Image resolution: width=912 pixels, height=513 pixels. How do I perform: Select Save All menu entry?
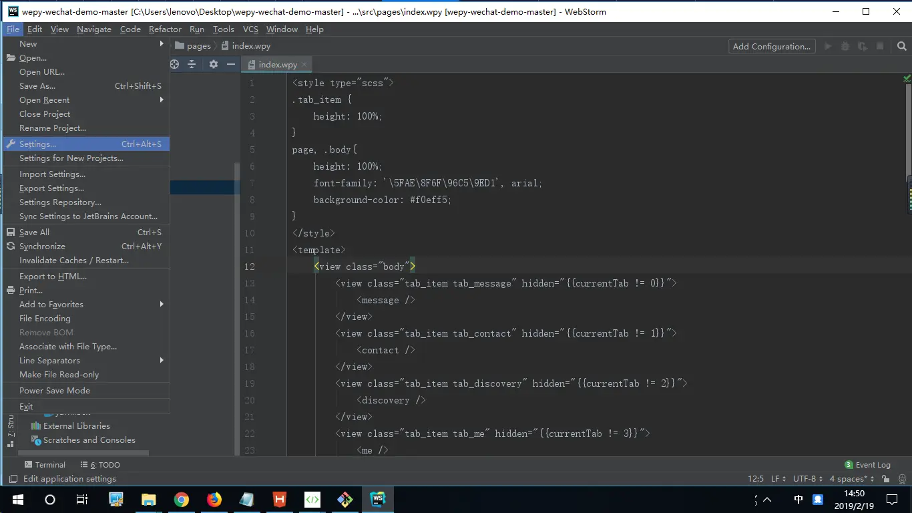pyautogui.click(x=86, y=232)
